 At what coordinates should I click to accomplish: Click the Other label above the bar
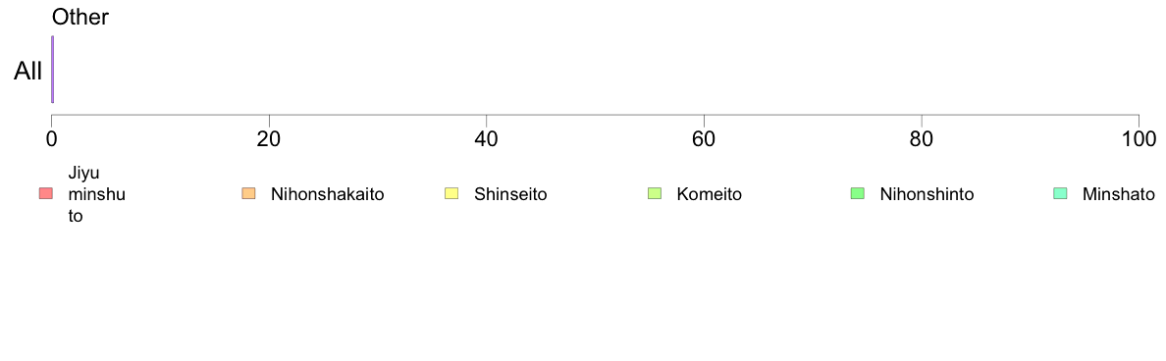point(80,18)
